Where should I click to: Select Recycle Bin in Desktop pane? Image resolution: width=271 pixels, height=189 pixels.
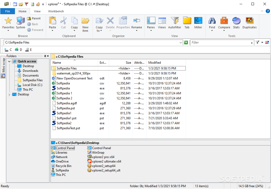[61, 166]
